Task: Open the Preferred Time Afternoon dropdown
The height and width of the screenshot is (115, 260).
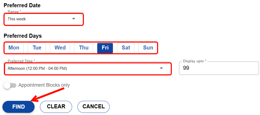Action: click(x=80, y=68)
